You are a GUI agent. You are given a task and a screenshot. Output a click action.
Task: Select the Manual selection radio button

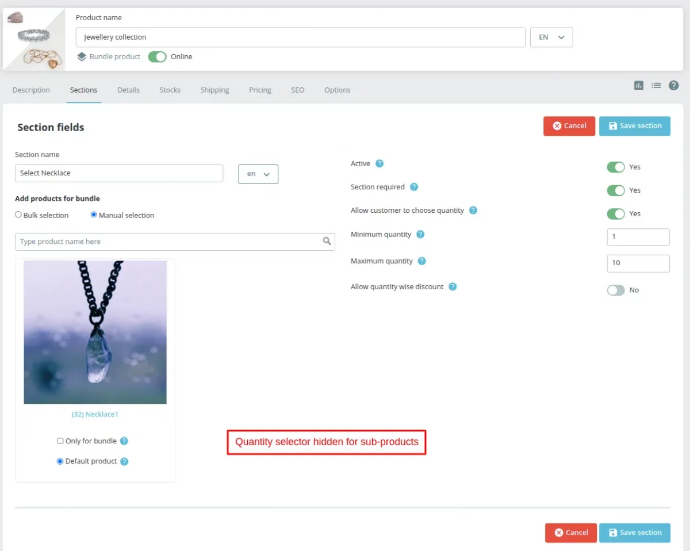tap(94, 215)
